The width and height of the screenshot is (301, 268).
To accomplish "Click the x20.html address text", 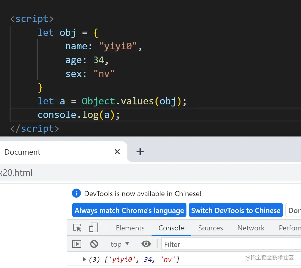I will coord(16,173).
